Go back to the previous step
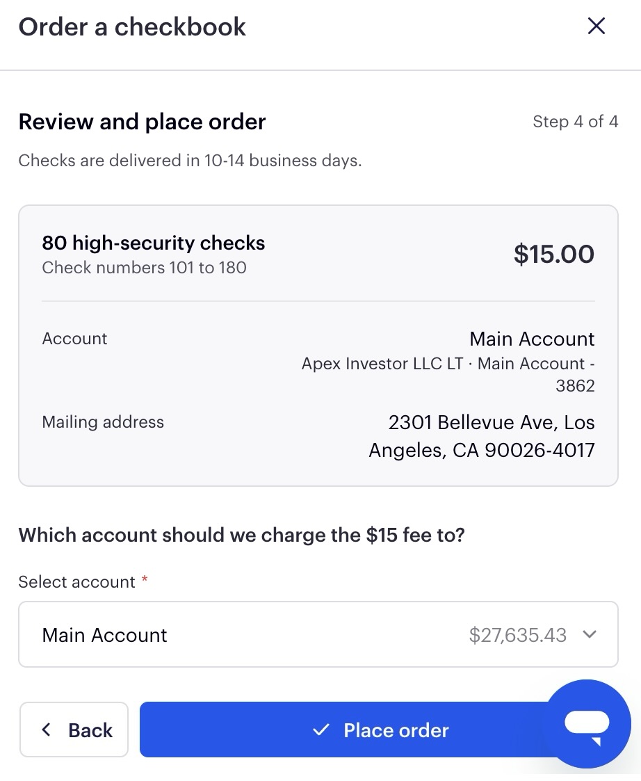Viewport: 641px width, 781px height. pyautogui.click(x=74, y=730)
